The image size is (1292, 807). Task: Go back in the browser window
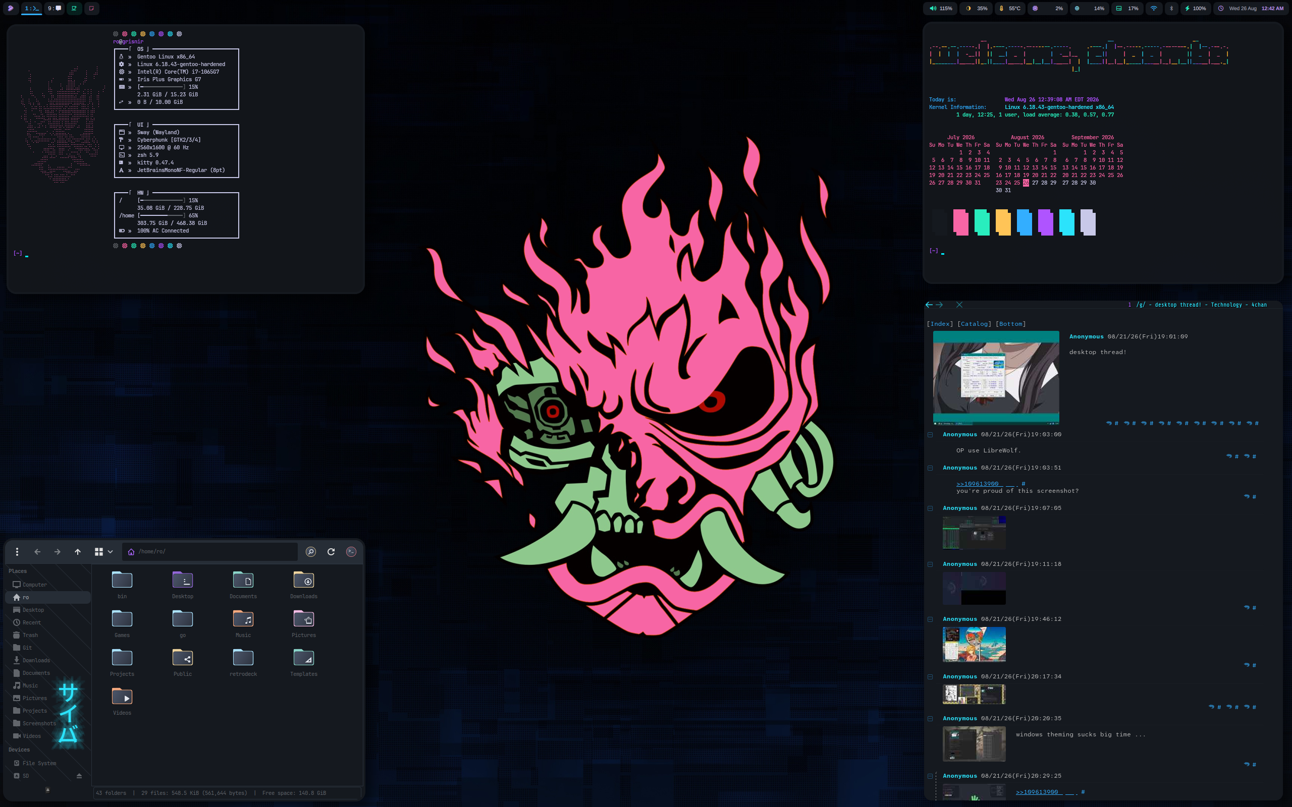point(929,305)
